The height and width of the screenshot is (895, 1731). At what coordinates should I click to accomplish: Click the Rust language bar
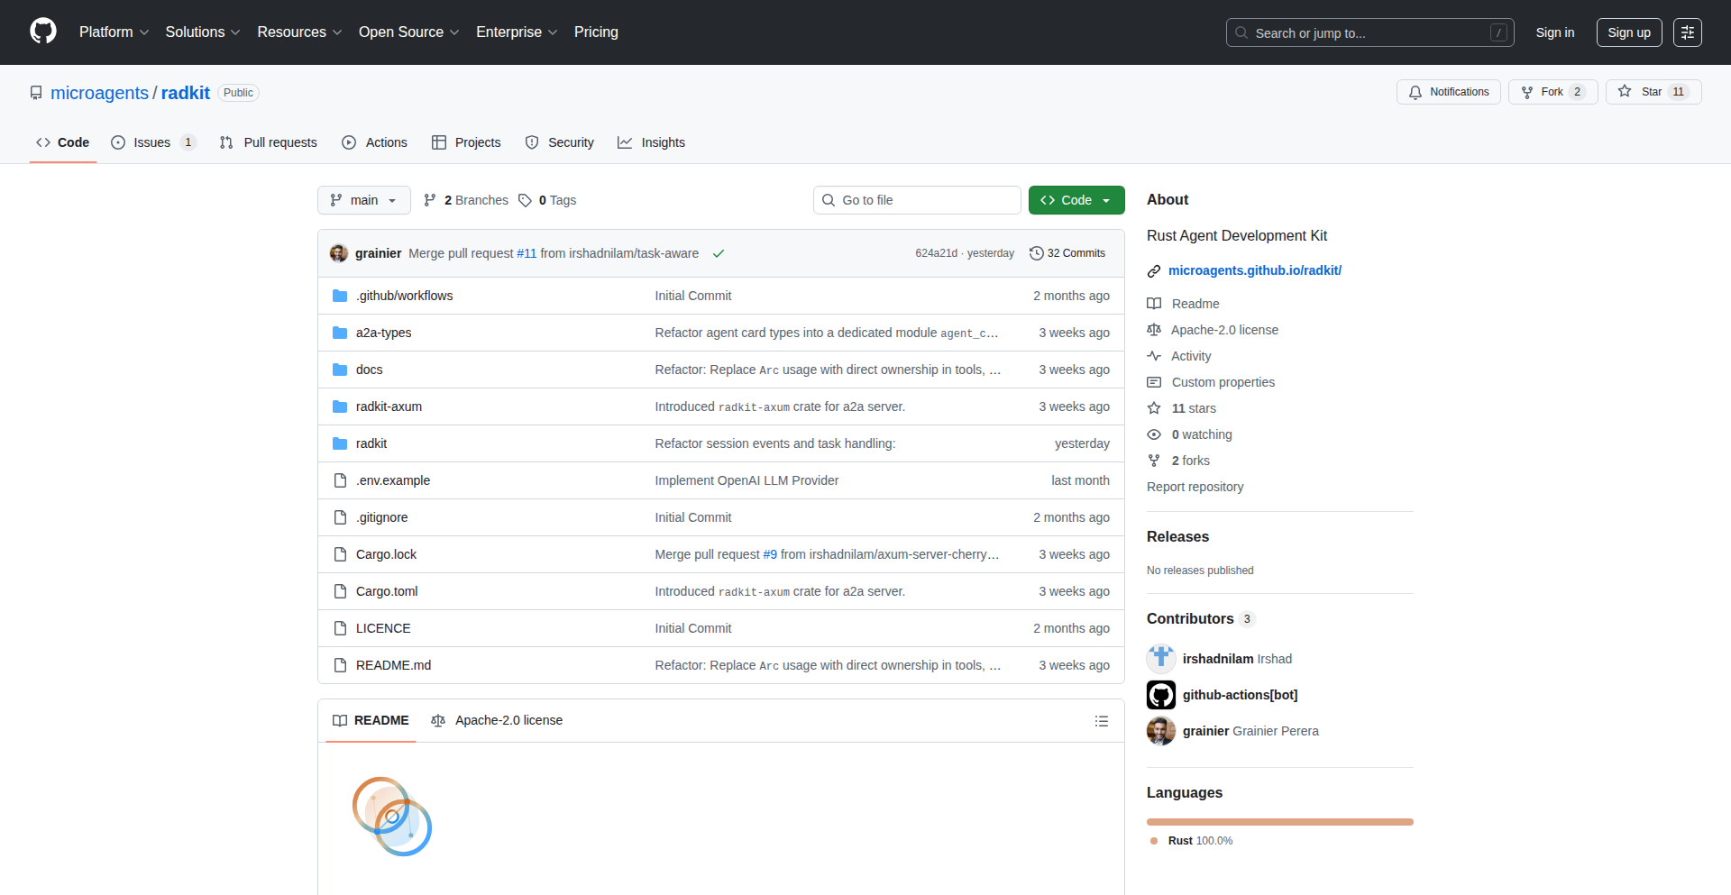pyautogui.click(x=1279, y=822)
